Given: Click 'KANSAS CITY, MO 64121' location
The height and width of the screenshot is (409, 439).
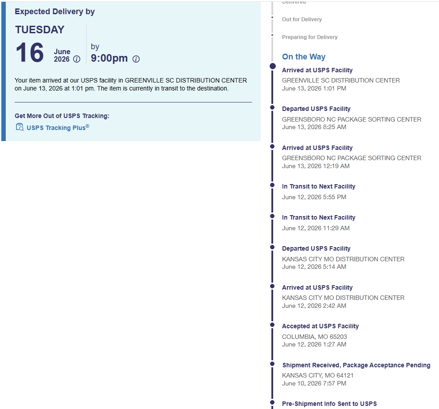Looking at the screenshot, I should pyautogui.click(x=318, y=375).
